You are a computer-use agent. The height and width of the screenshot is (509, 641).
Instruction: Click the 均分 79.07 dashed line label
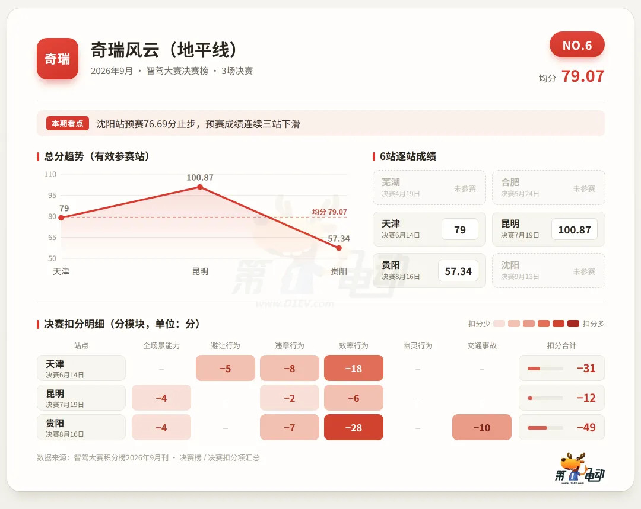[329, 212]
